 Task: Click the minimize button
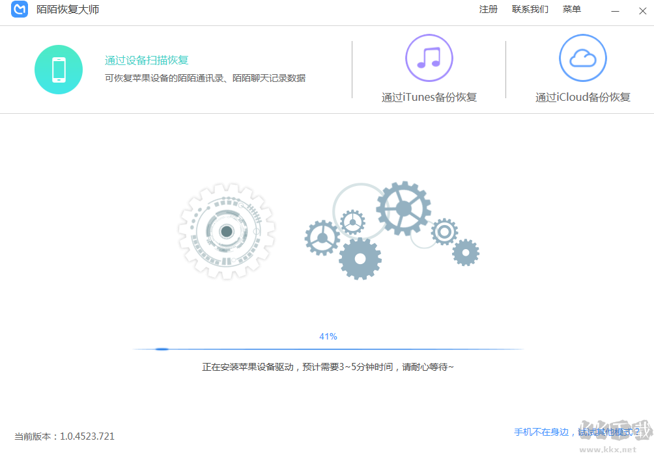[x=615, y=10]
